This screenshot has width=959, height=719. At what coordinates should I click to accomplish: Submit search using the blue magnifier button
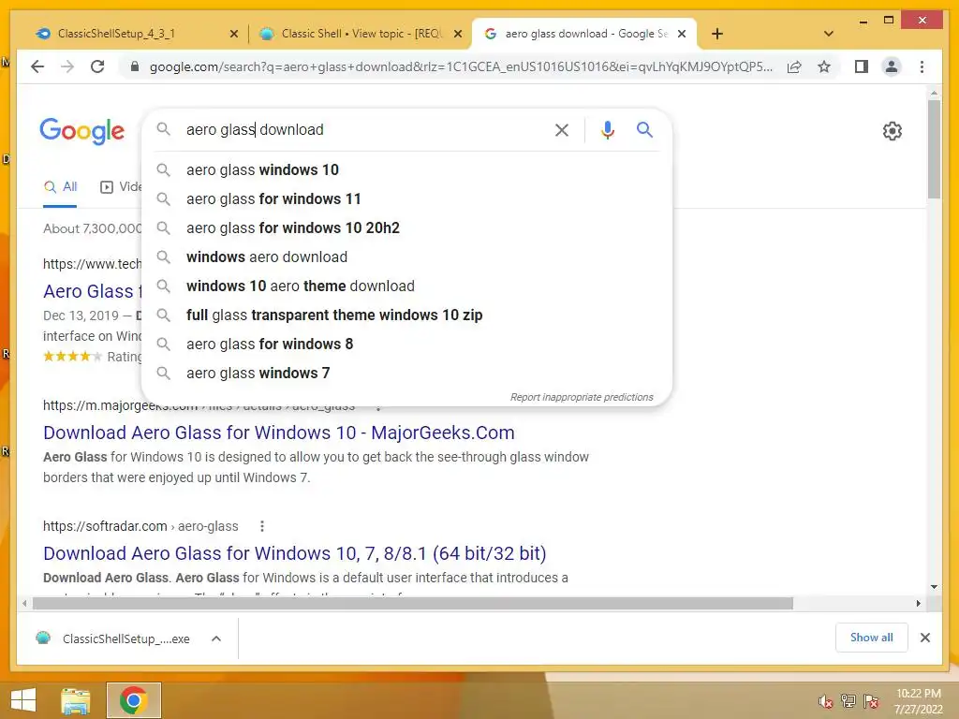[x=644, y=129]
